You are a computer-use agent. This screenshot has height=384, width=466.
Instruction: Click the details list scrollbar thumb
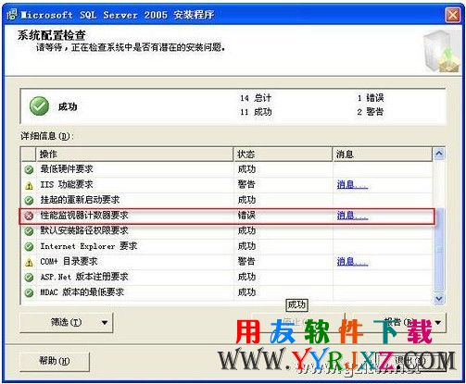[439, 249]
